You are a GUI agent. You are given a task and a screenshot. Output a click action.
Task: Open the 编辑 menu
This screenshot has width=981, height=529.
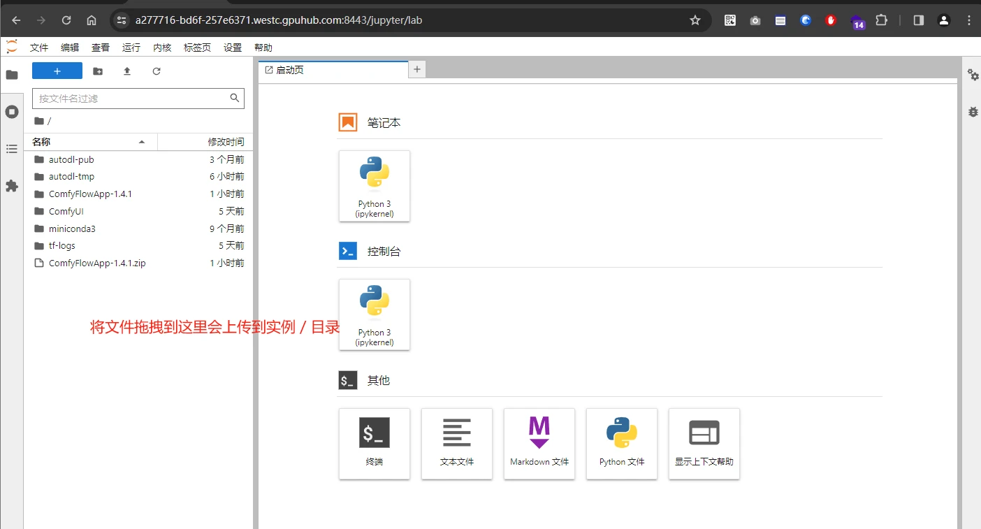[70, 48]
